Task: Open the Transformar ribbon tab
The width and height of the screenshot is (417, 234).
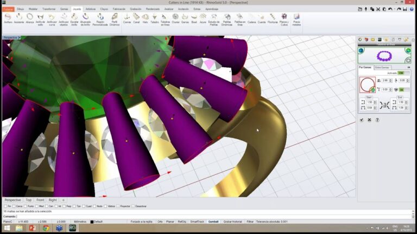Action: click(x=49, y=9)
